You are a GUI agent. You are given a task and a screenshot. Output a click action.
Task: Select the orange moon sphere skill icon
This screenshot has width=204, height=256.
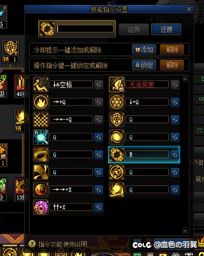tap(41, 190)
